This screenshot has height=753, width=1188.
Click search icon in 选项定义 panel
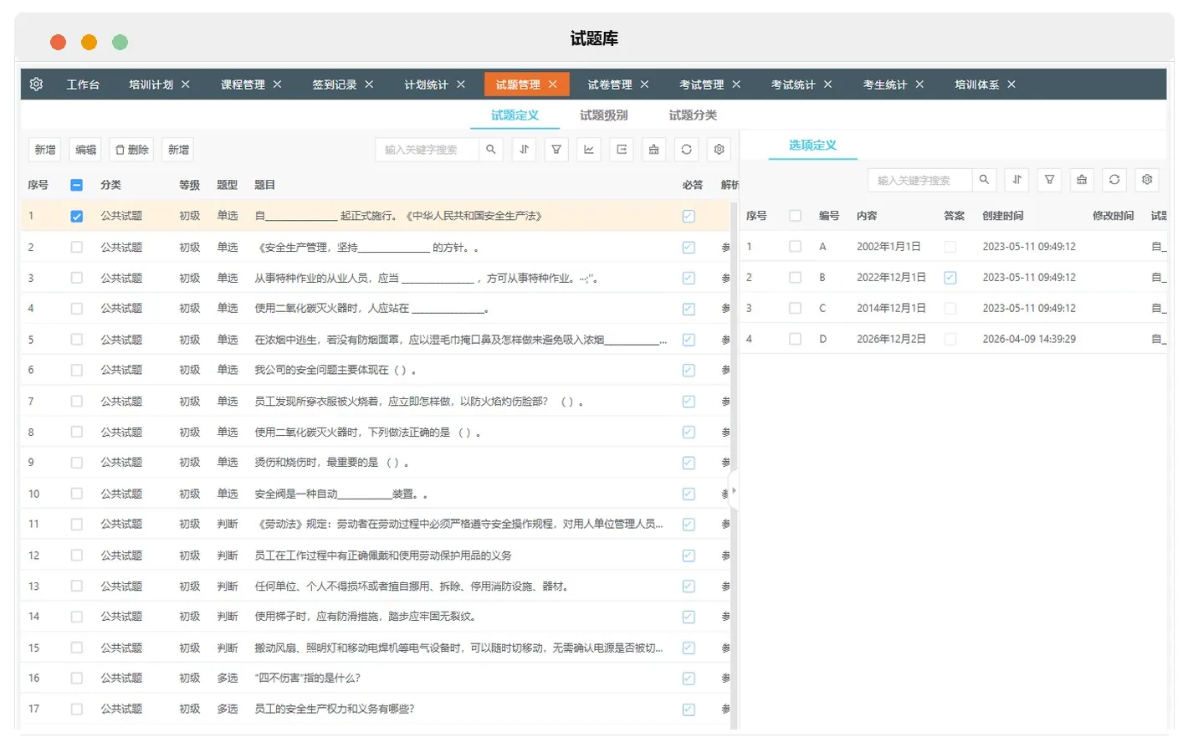pyautogui.click(x=984, y=180)
